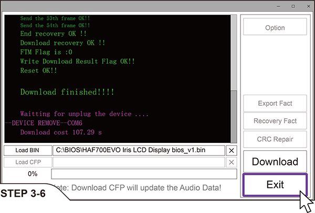The height and width of the screenshot is (213, 315).
Task: Clear the CFP file path with X
Action: coord(232,162)
